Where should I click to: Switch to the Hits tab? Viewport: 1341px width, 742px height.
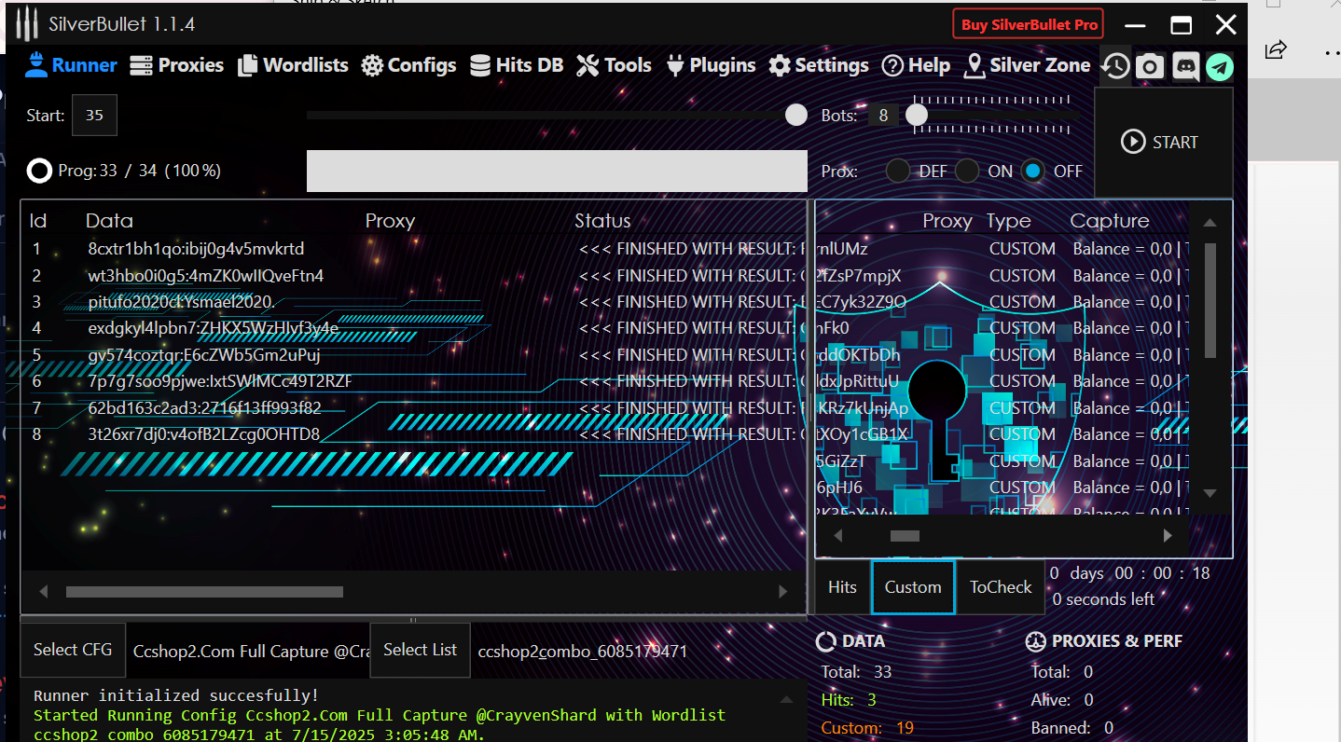point(842,587)
